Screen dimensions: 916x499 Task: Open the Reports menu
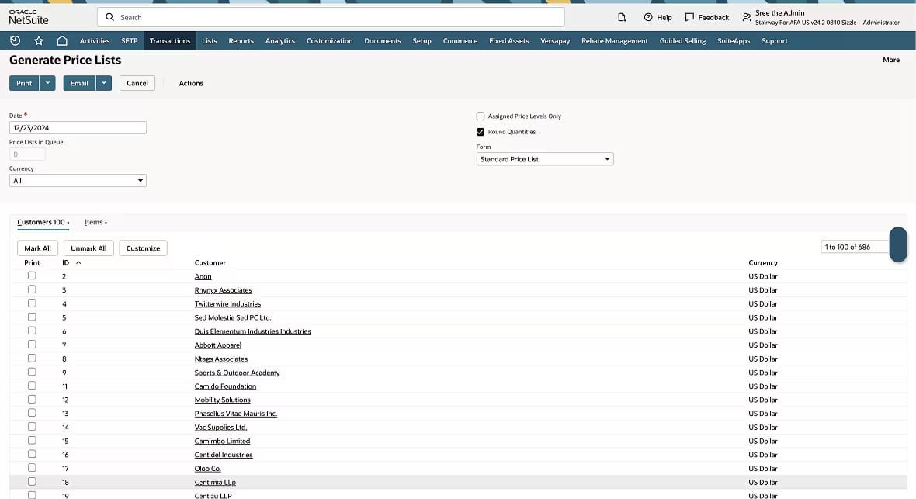[241, 41]
